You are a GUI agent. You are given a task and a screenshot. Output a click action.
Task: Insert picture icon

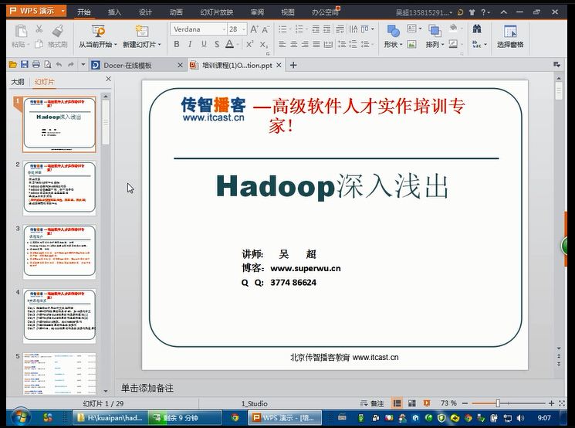pos(412,44)
